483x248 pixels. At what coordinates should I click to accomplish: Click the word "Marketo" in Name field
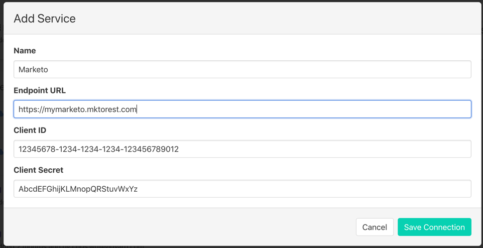point(33,70)
